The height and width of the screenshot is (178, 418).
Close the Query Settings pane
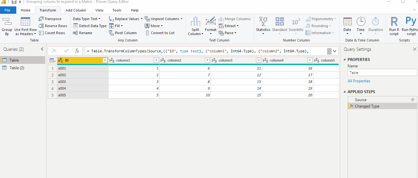414,49
